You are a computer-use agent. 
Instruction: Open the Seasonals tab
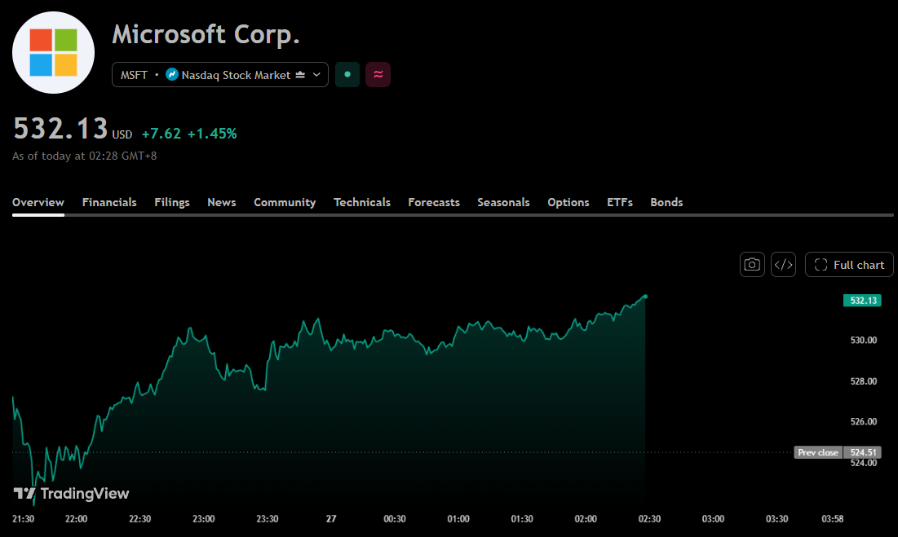pyautogui.click(x=503, y=202)
